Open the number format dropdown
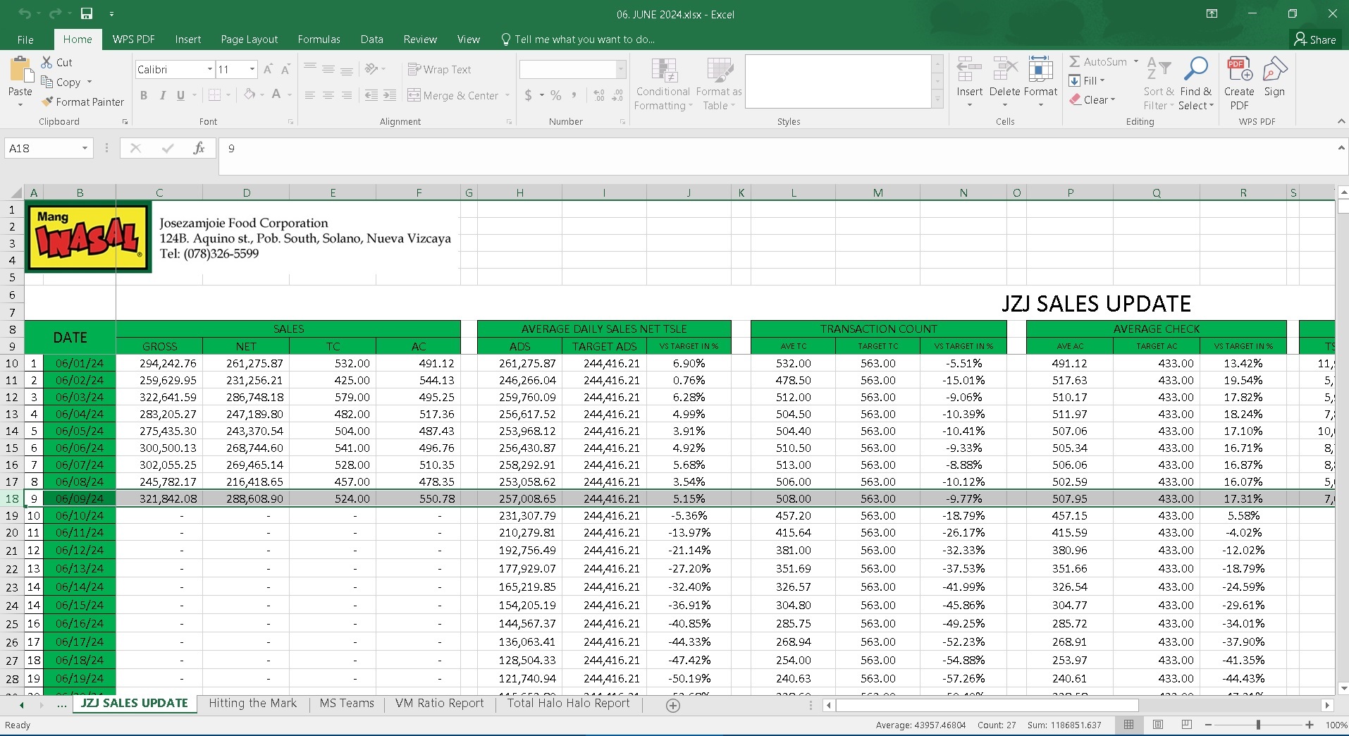 620,69
